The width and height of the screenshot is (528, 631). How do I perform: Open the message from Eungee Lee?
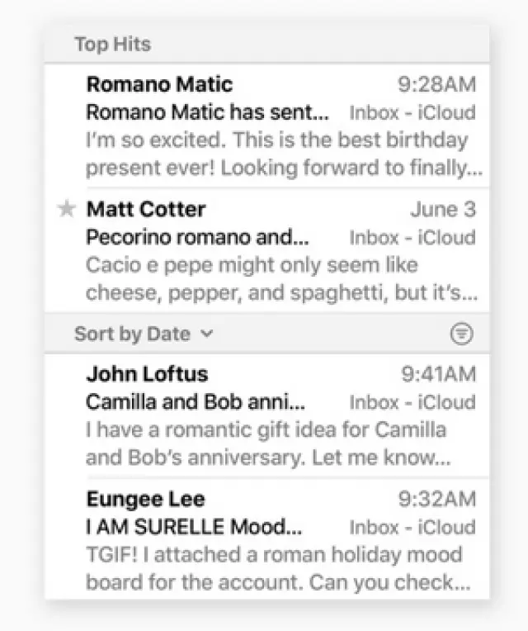[145, 499]
